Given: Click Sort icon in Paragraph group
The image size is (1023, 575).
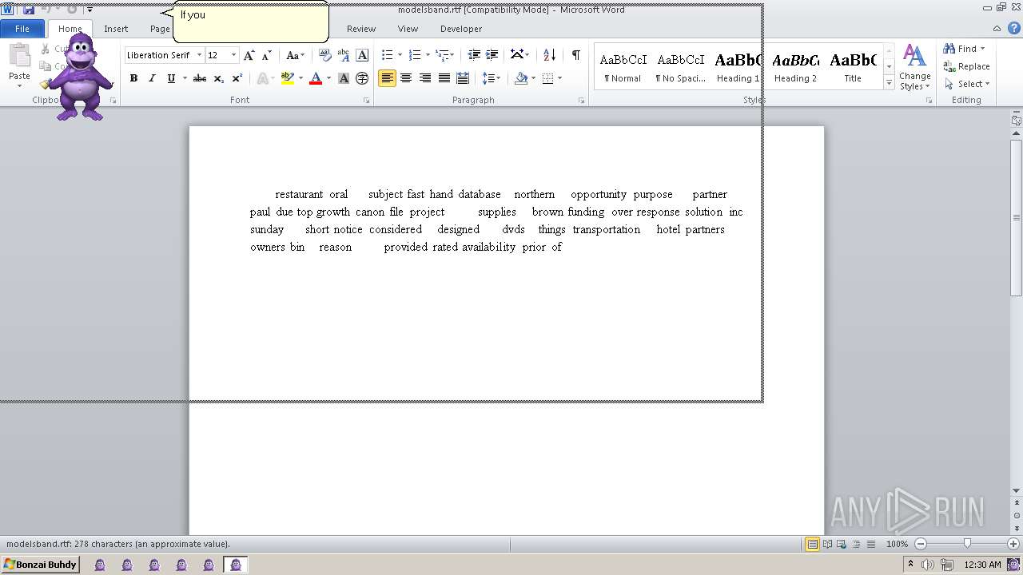Looking at the screenshot, I should pyautogui.click(x=549, y=55).
